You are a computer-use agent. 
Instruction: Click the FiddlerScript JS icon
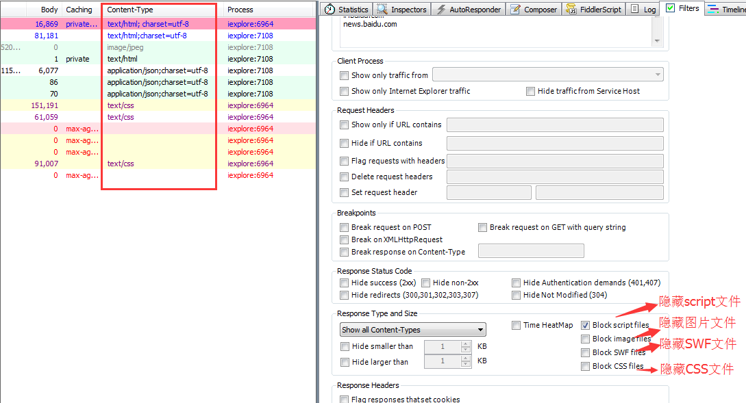click(x=571, y=9)
